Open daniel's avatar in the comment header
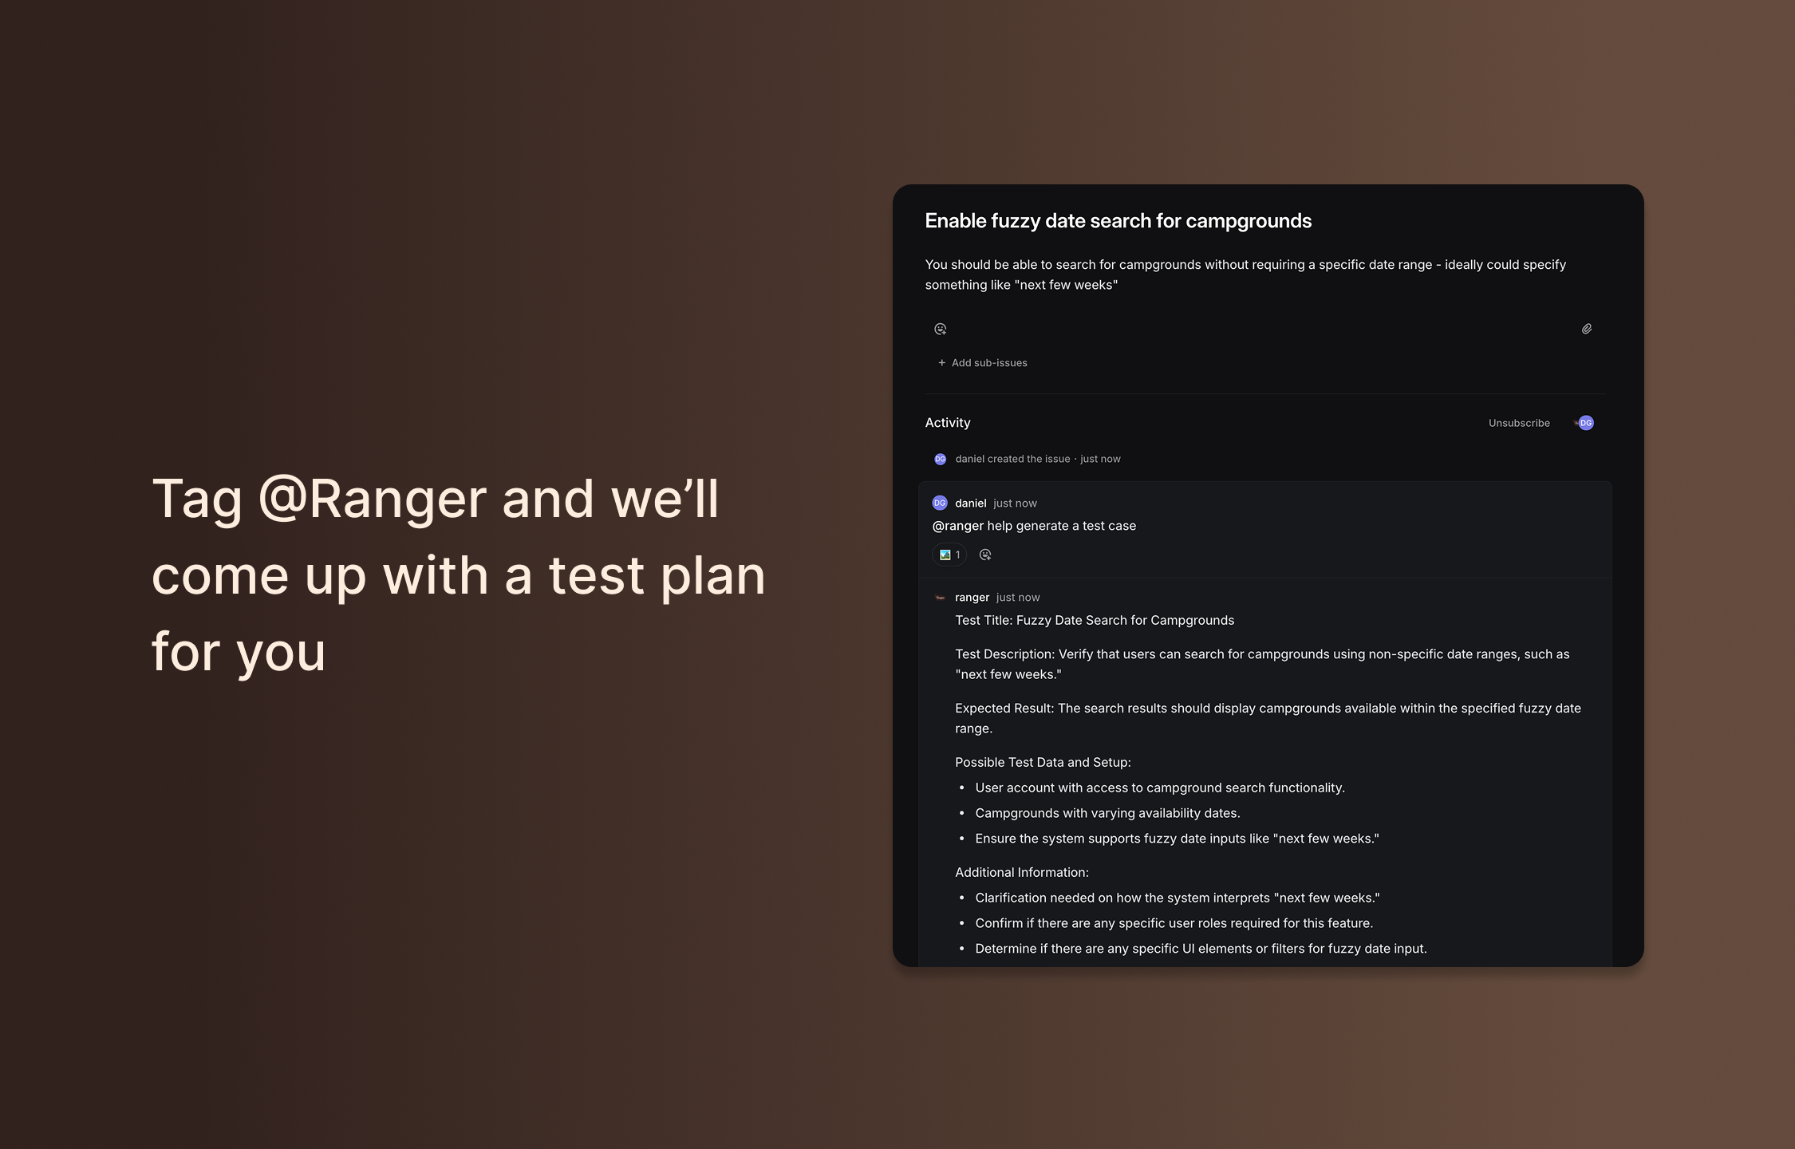 click(x=940, y=503)
